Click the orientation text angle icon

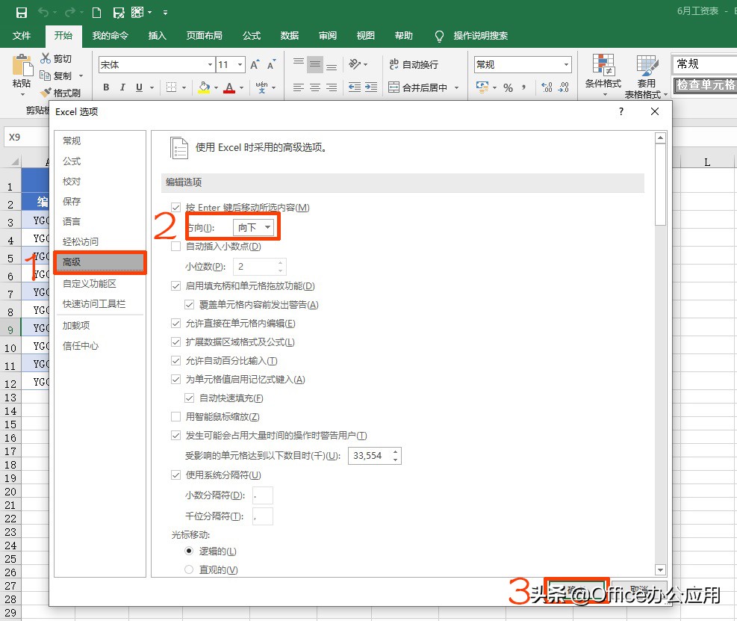[x=355, y=64]
